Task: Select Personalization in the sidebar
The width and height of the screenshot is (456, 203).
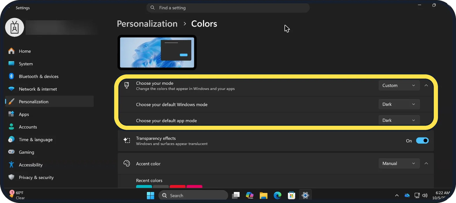Action: [49, 101]
